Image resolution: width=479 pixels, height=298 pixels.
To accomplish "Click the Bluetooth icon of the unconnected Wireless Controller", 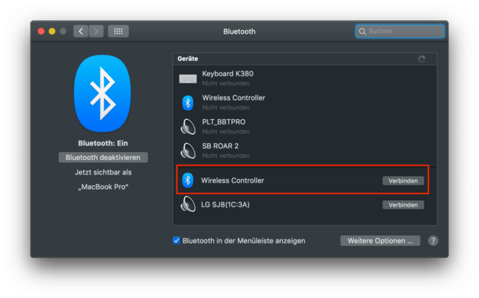I will tap(188, 103).
